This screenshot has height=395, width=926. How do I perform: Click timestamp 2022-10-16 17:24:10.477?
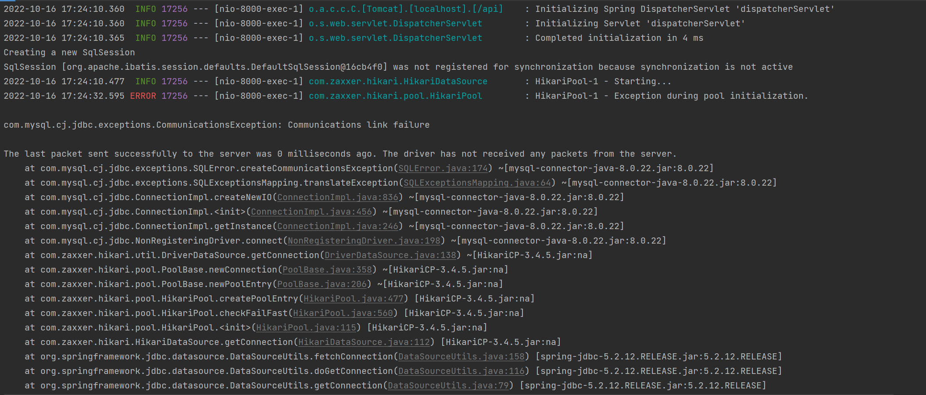(x=64, y=81)
